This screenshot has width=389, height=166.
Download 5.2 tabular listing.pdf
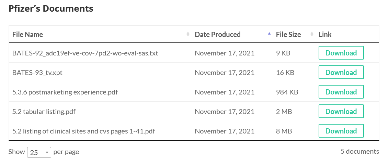[341, 111]
